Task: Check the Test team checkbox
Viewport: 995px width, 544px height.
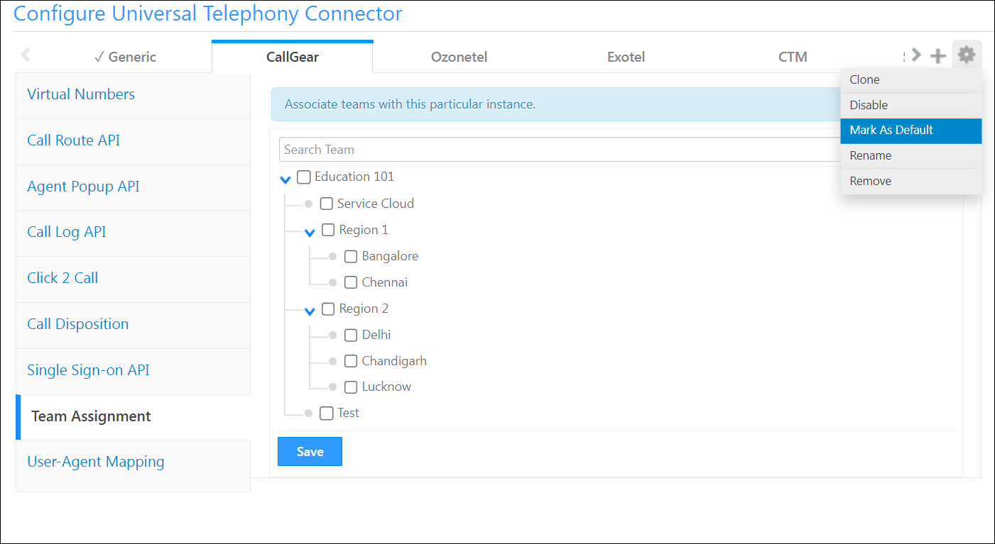Action: tap(327, 413)
